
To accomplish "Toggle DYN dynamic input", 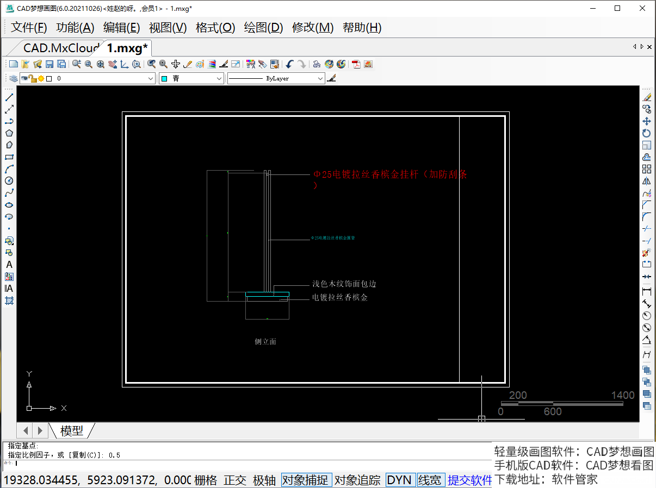I will pyautogui.click(x=399, y=480).
